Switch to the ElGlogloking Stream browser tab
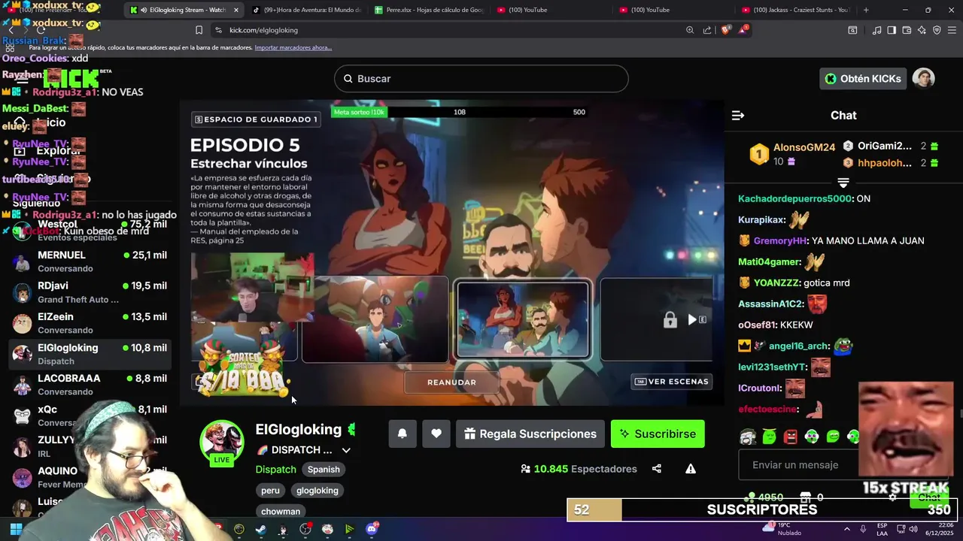Image resolution: width=963 pixels, height=541 pixels. (x=185, y=10)
